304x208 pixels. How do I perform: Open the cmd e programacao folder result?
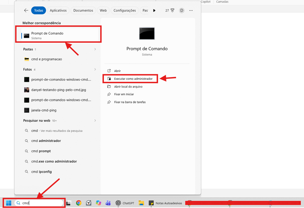60,59
